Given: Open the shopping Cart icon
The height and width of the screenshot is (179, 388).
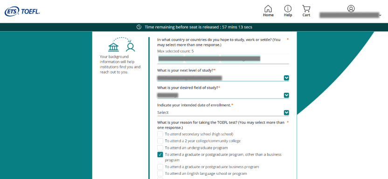Looking at the screenshot, I should pos(306,9).
